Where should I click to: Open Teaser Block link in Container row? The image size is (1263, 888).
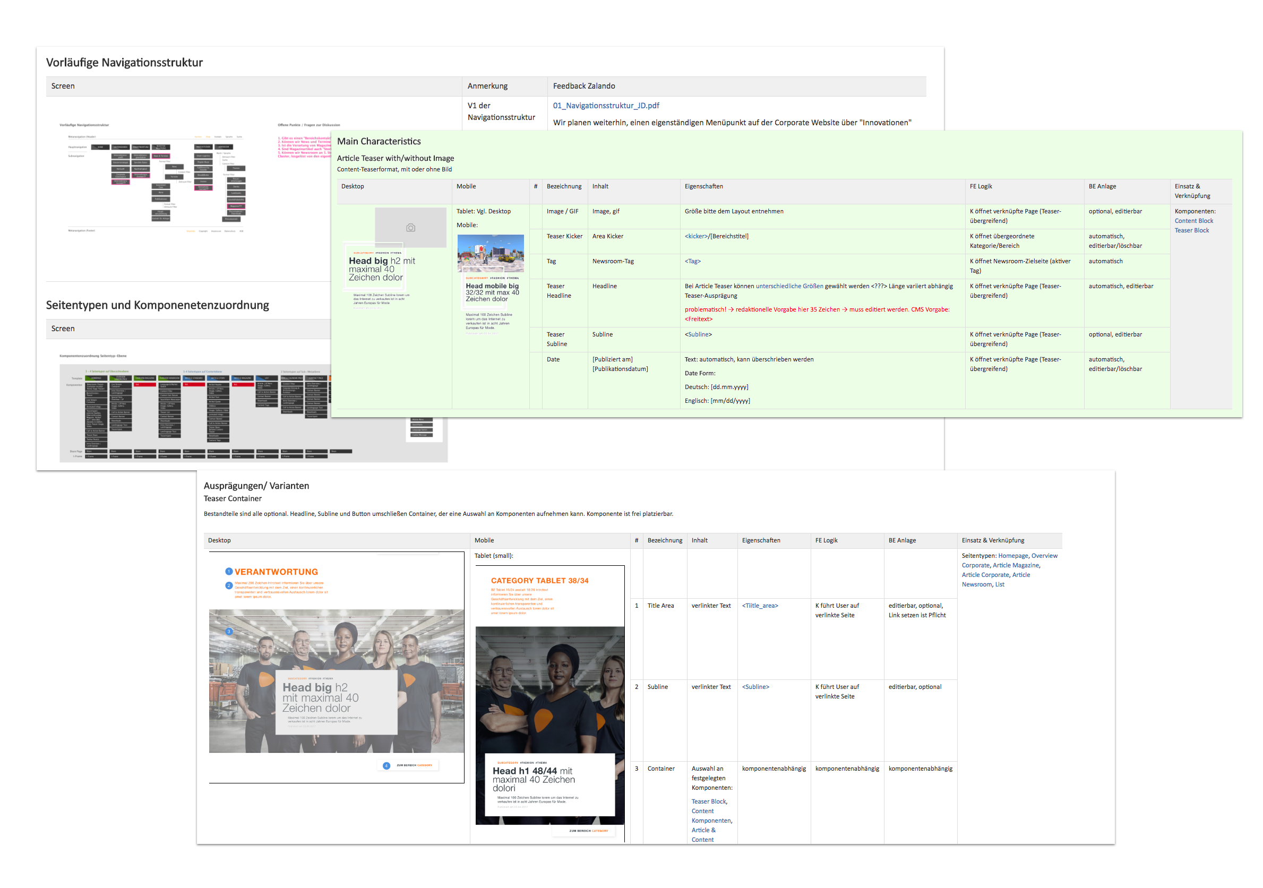click(x=709, y=801)
